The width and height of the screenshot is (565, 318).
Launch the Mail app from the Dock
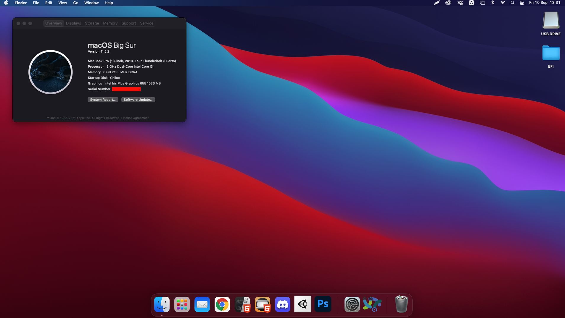[x=202, y=304]
